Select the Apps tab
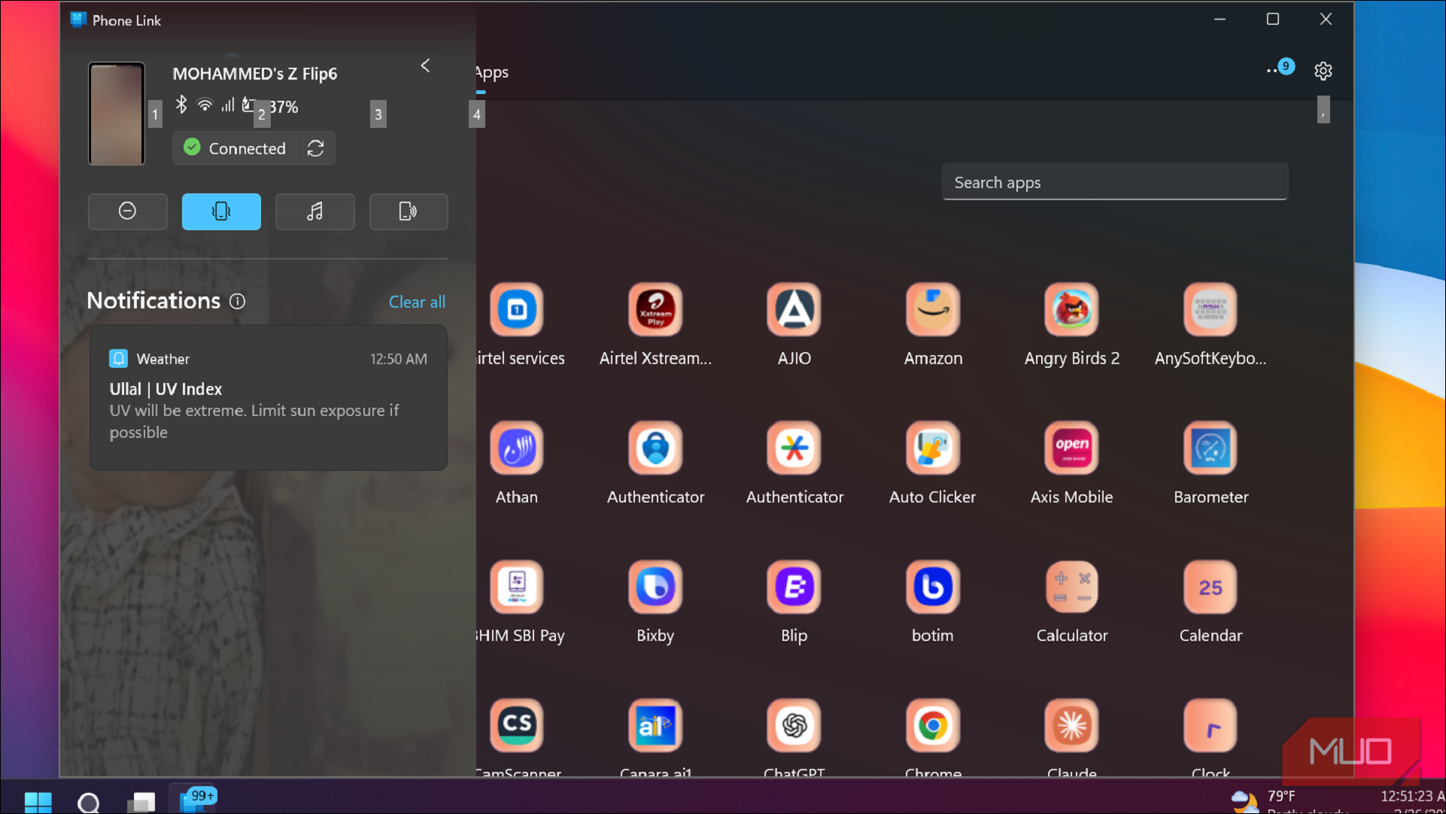This screenshot has height=814, width=1446. pos(491,72)
